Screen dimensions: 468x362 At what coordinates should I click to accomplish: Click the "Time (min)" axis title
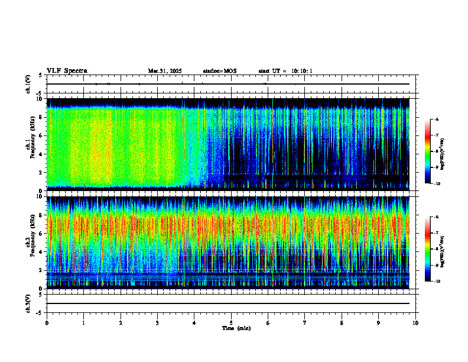(236, 328)
